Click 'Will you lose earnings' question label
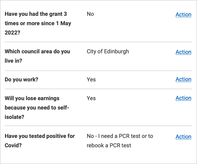 coord(37,108)
